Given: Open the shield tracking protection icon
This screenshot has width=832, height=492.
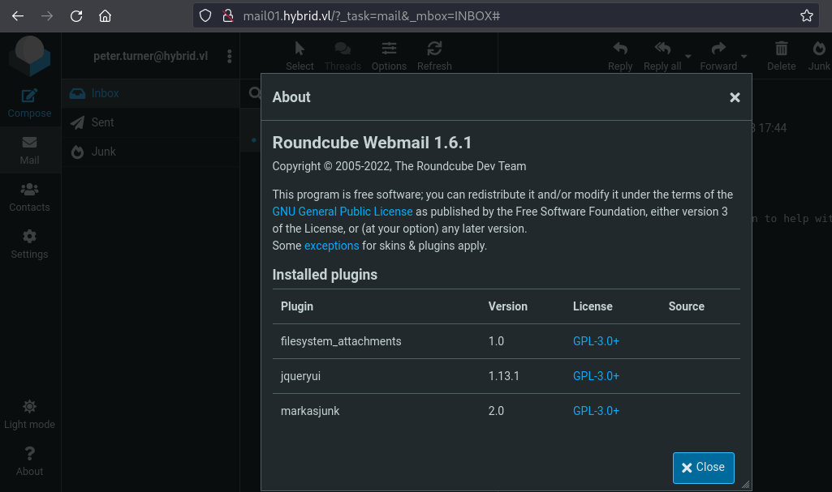Looking at the screenshot, I should [205, 16].
